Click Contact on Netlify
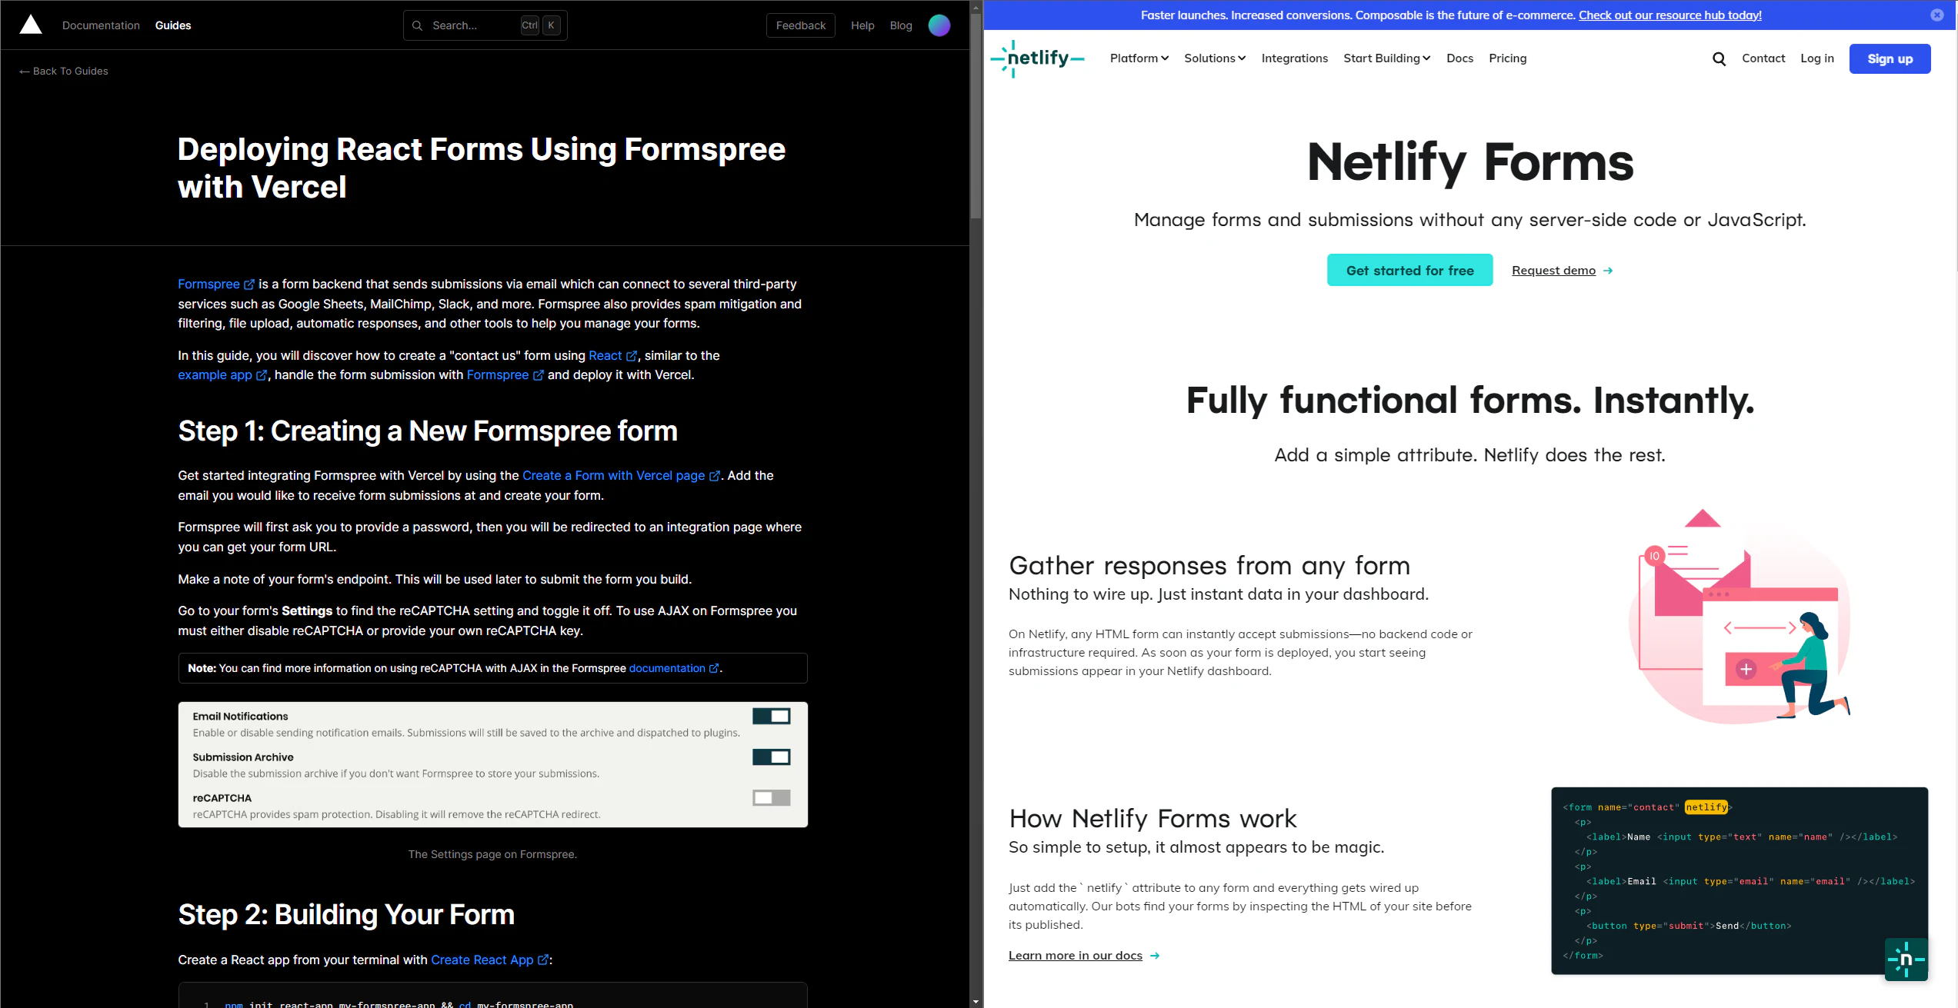The width and height of the screenshot is (1958, 1008). [x=1763, y=58]
